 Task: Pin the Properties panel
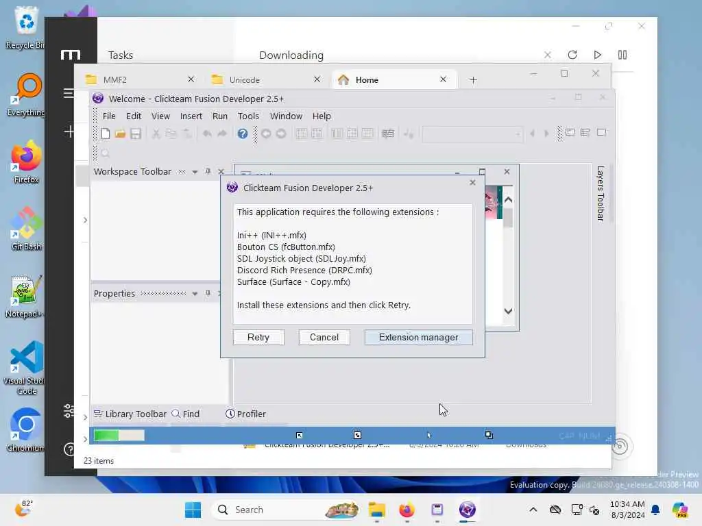pyautogui.click(x=208, y=293)
